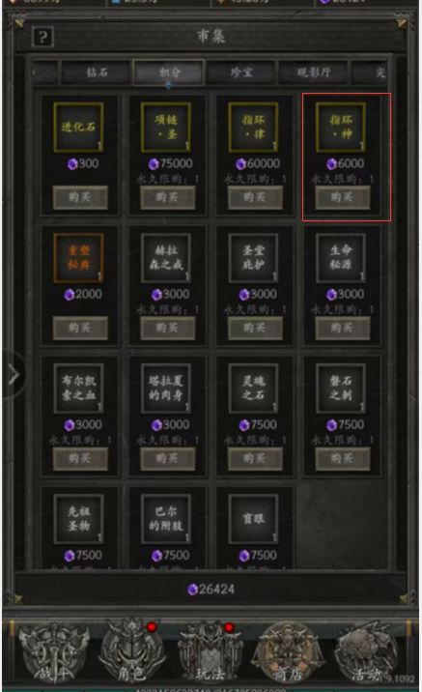Select the 重塑秘典 item icon

point(78,258)
